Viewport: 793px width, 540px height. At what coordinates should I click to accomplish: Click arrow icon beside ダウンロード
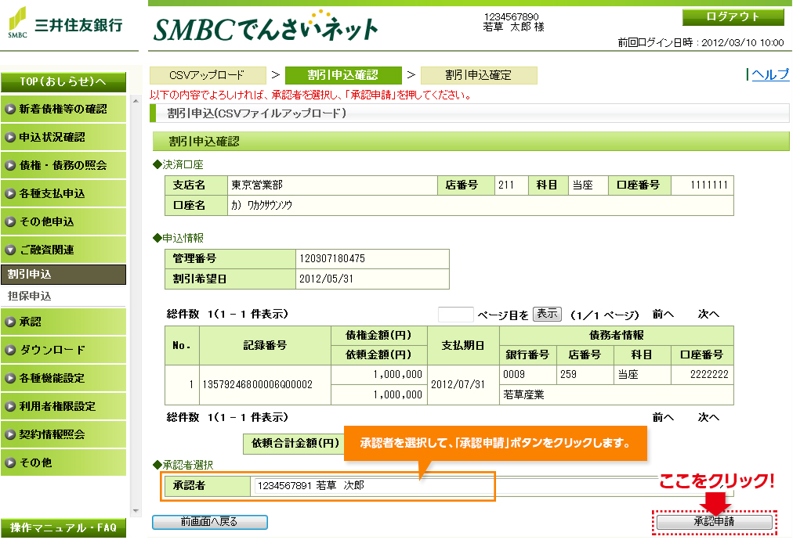[10, 350]
